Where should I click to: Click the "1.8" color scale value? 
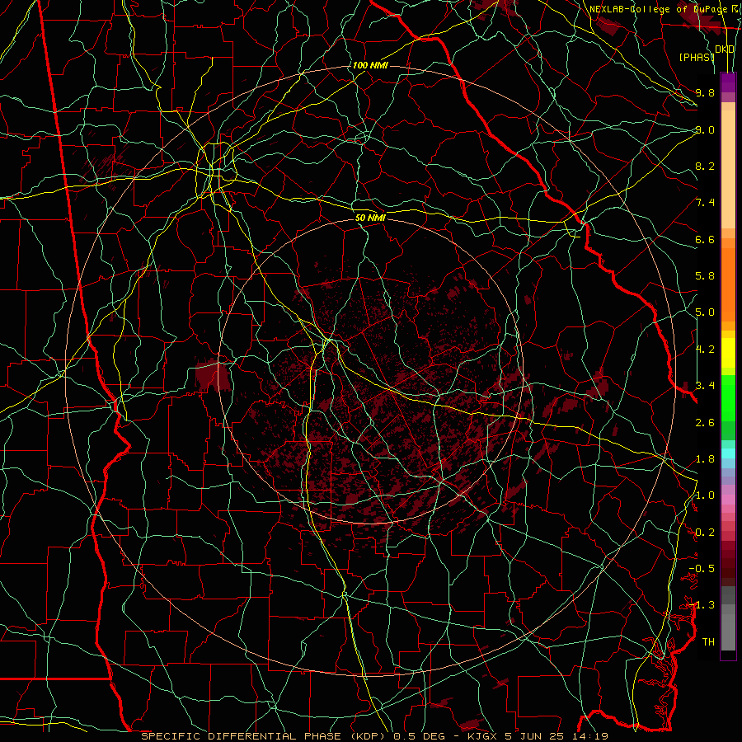705,459
